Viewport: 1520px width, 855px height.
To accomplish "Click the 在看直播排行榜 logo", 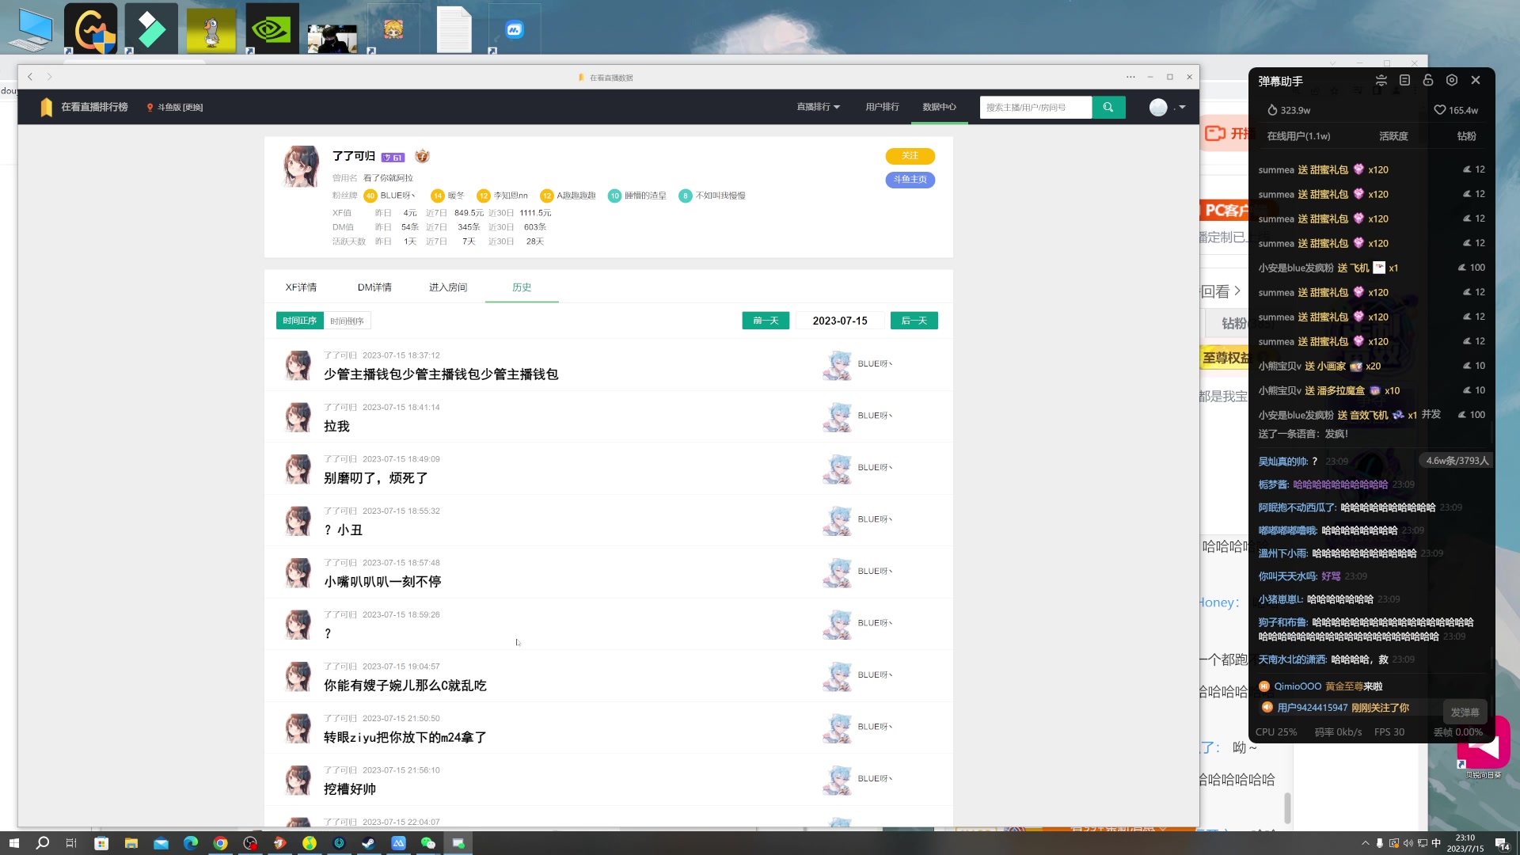I will point(83,107).
